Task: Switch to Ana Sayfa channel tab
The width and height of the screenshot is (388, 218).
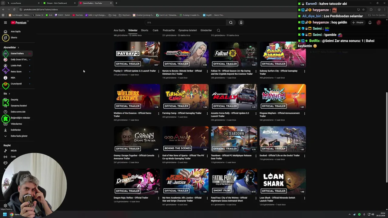Action: tap(119, 30)
